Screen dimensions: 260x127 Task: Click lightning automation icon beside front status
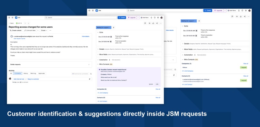coord(114,27)
